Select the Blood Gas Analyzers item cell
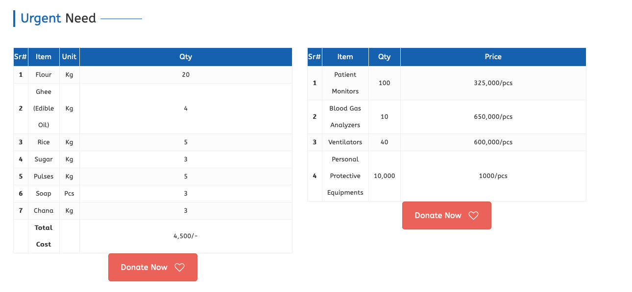Viewport: 632px width, 292px height. [x=345, y=117]
